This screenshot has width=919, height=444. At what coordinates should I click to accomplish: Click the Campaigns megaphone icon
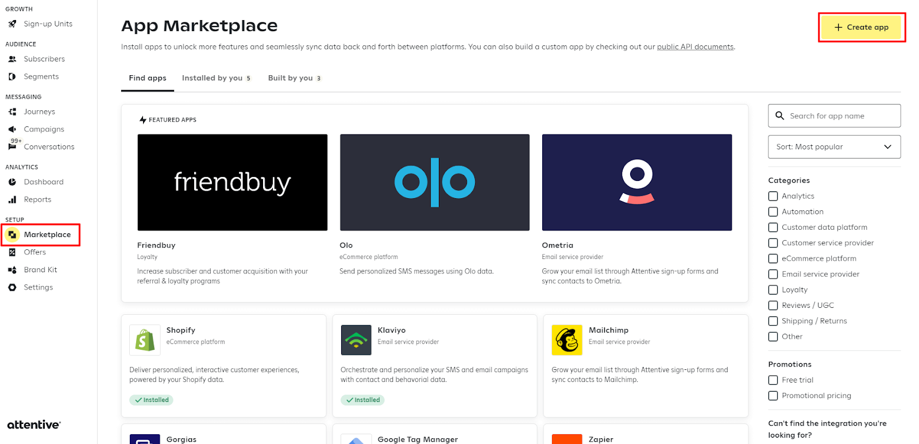pyautogui.click(x=12, y=129)
